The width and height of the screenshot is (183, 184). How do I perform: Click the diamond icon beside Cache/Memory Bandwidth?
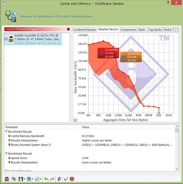click(9, 136)
